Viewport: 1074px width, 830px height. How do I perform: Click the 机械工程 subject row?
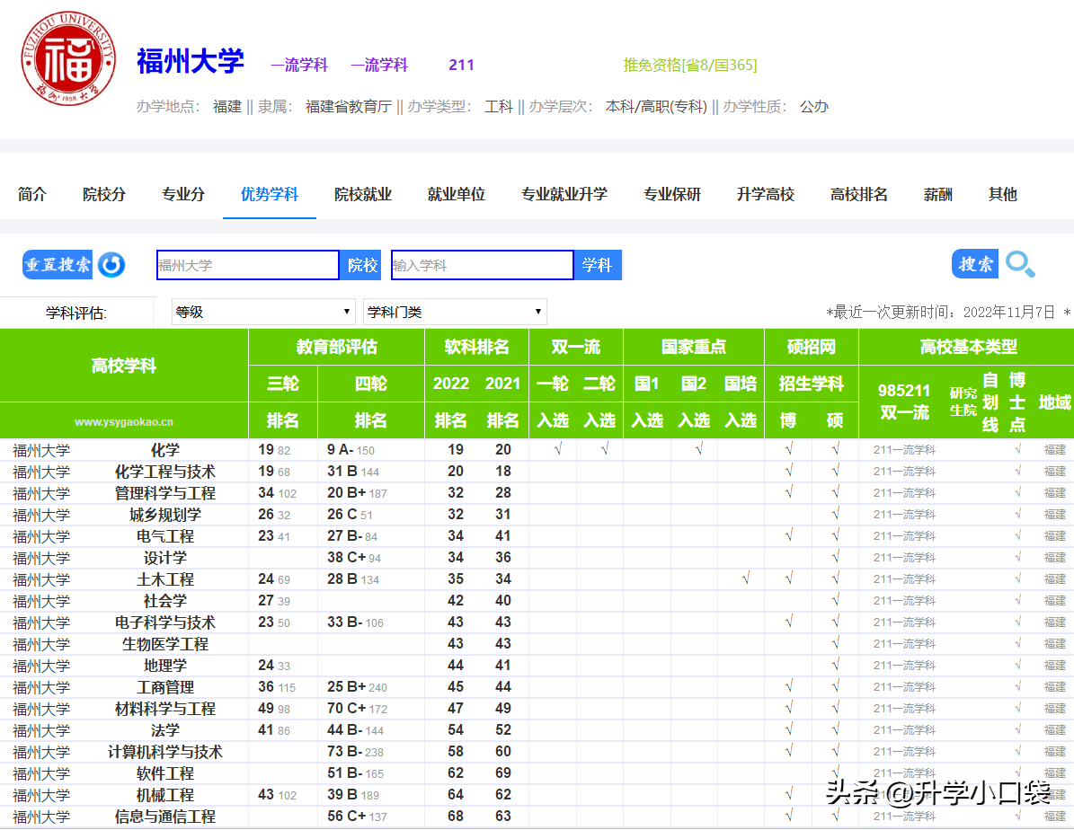point(537,795)
